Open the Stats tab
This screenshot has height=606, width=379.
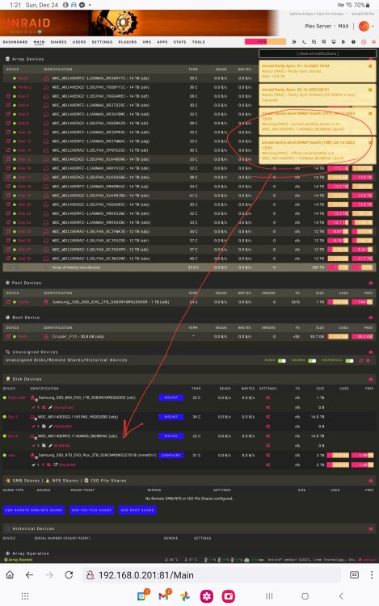[179, 42]
